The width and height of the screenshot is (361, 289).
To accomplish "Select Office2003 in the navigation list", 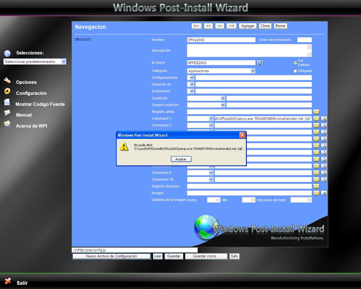I will coord(82,40).
